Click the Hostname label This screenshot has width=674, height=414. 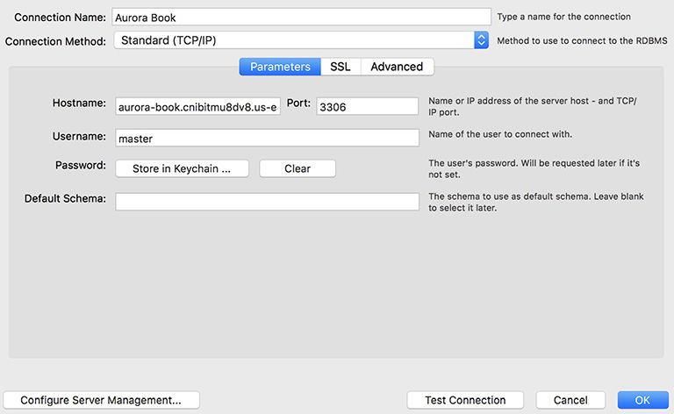click(x=79, y=103)
